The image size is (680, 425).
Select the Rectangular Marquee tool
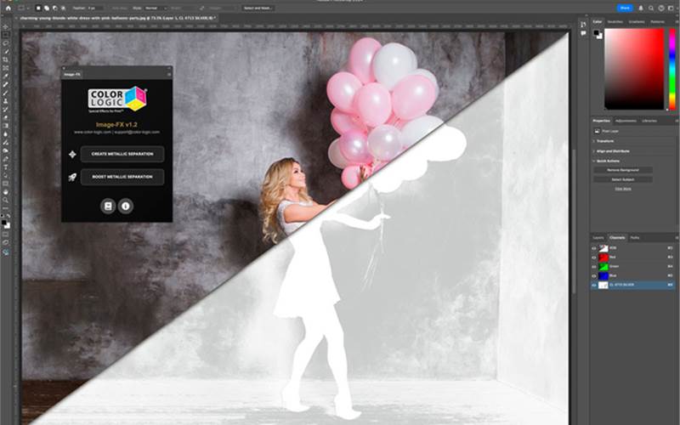(x=6, y=35)
